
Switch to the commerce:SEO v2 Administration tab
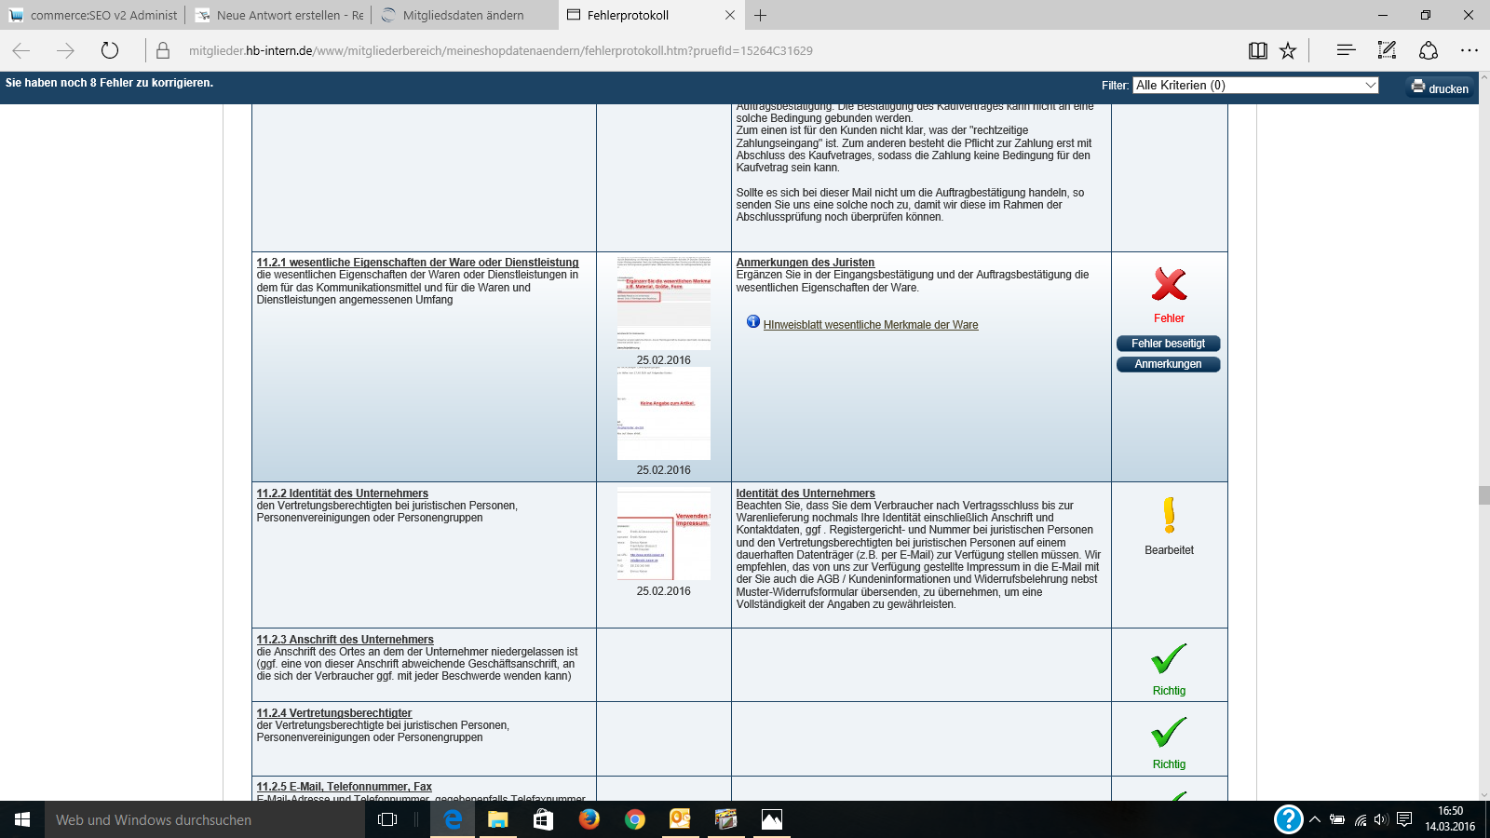click(93, 15)
